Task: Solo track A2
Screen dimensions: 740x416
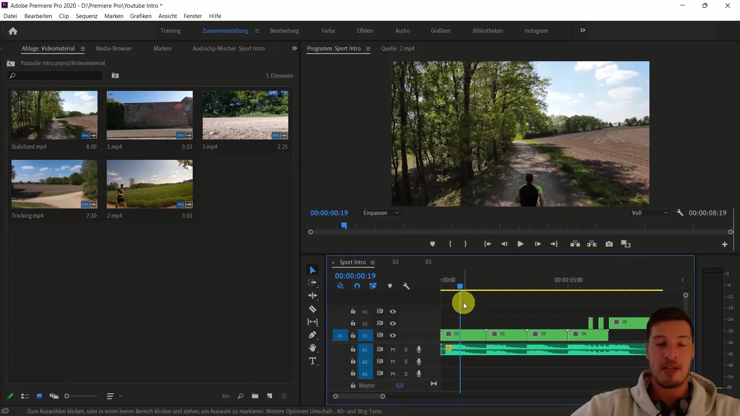Action: [406, 362]
